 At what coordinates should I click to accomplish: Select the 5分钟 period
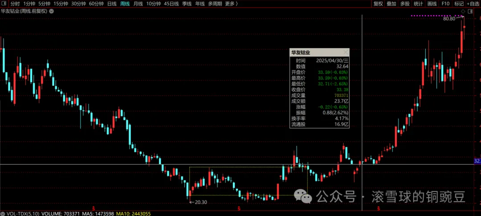tap(44, 4)
